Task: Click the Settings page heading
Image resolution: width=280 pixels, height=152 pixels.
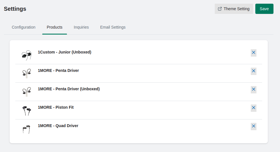Action: click(x=15, y=9)
